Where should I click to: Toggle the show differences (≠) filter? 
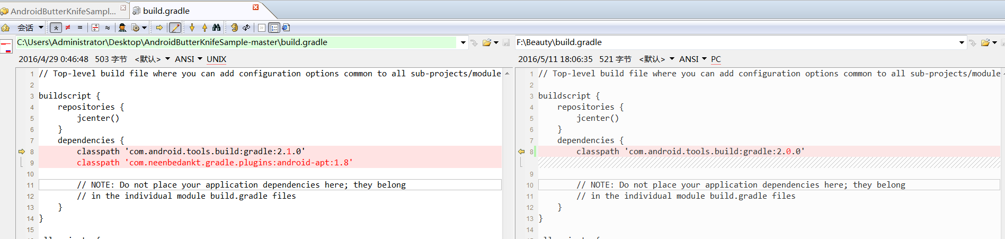(x=68, y=28)
